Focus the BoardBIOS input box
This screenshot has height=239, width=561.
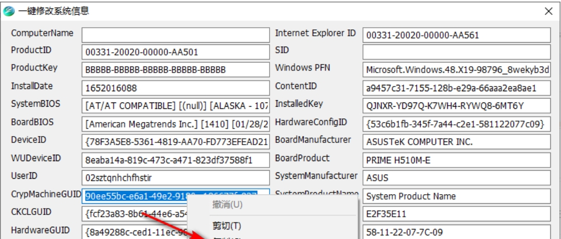(176, 124)
